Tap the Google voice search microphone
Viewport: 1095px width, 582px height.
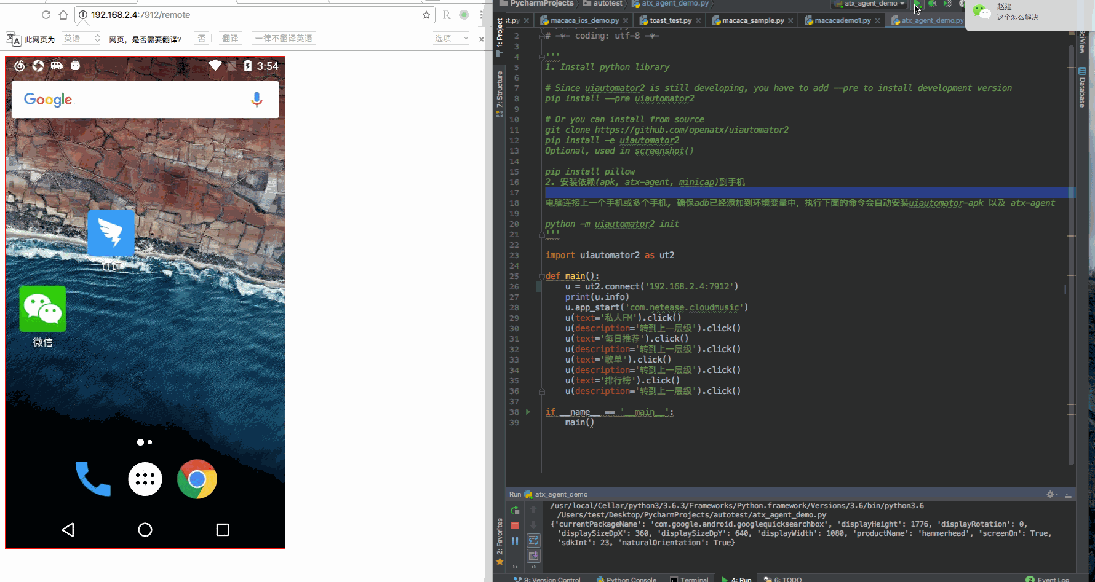[x=257, y=100]
